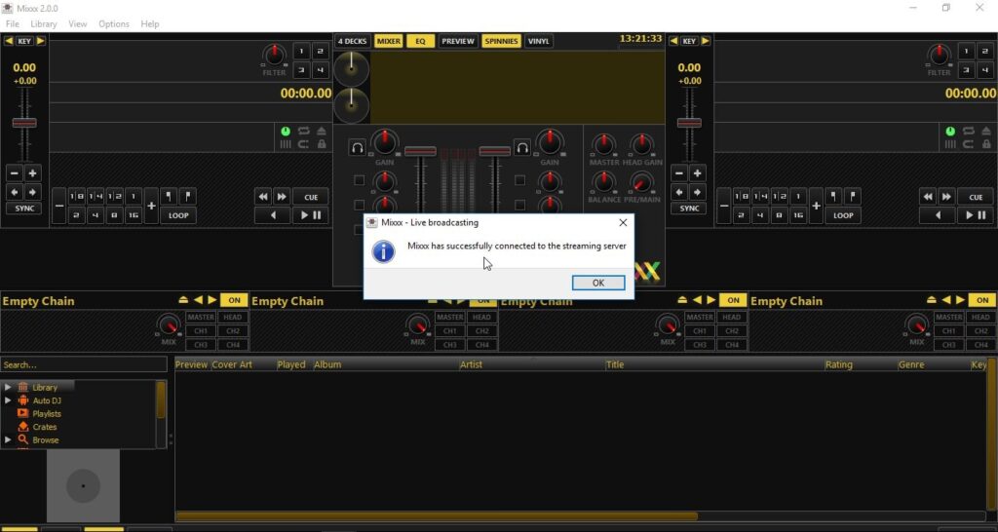
Task: Click the left deck reverse play arrow
Action: coord(272,215)
